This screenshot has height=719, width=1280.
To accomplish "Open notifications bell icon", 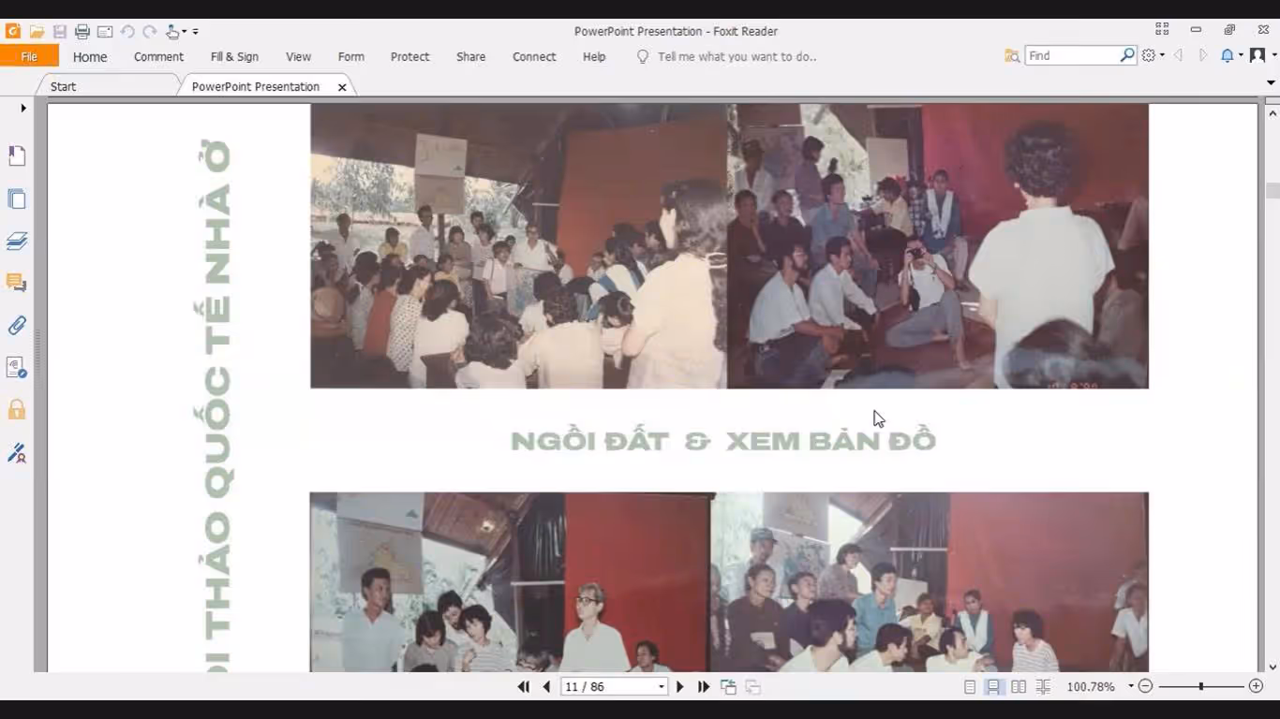I will click(x=1227, y=56).
